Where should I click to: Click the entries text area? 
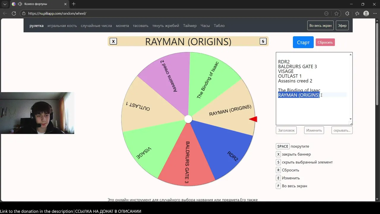[314, 89]
